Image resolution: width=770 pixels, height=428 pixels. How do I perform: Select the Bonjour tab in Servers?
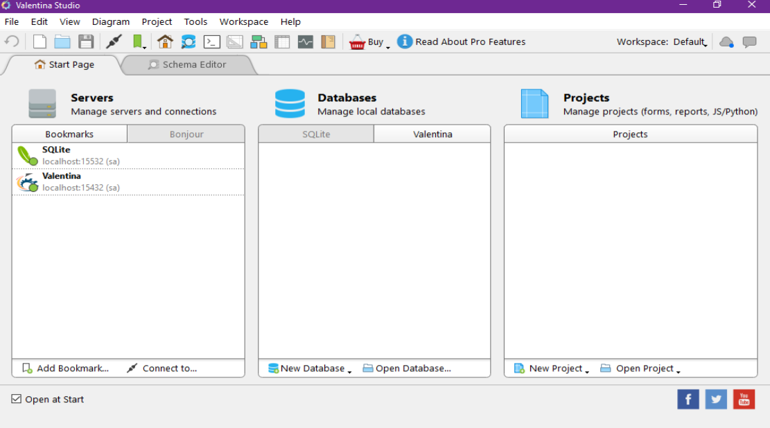pos(186,134)
